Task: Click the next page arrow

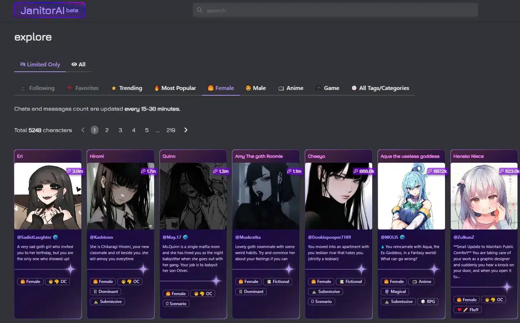Action: 186,130
